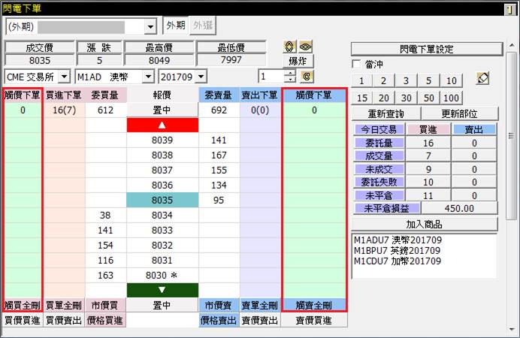520x338 pixels.
Task: Click the right panel scrollbar thumb
Action: (x=512, y=135)
